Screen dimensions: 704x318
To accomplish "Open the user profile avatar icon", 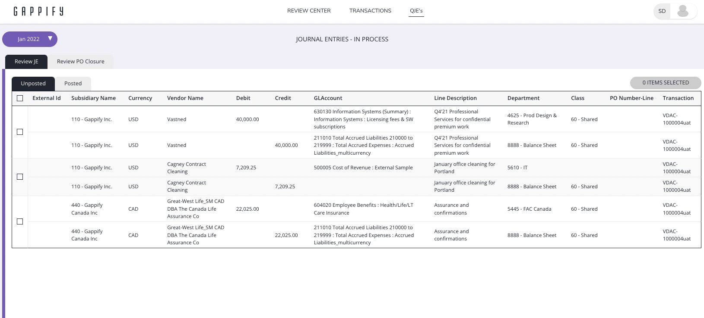I will [x=683, y=11].
